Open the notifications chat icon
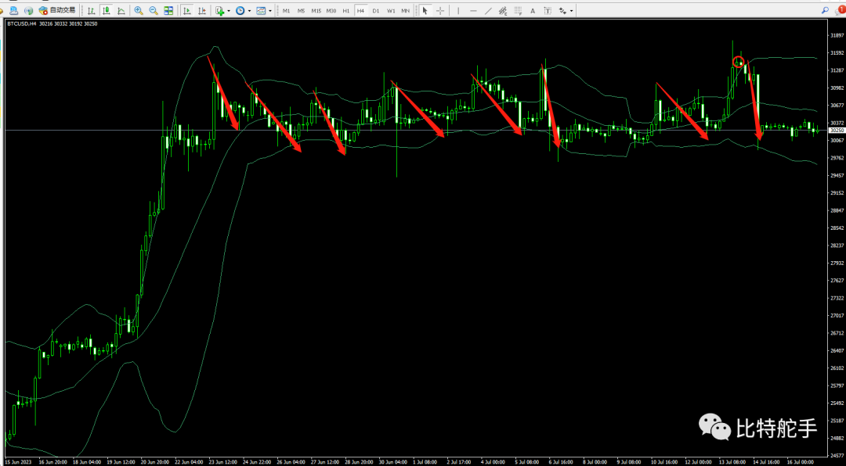 (840, 10)
